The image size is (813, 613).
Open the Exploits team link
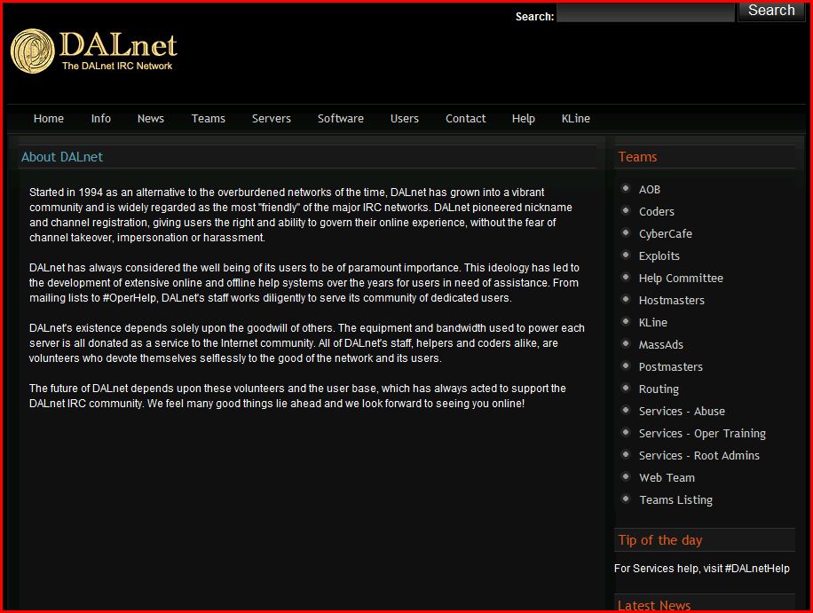[659, 256]
